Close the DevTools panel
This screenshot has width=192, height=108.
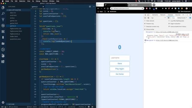coord(190,15)
